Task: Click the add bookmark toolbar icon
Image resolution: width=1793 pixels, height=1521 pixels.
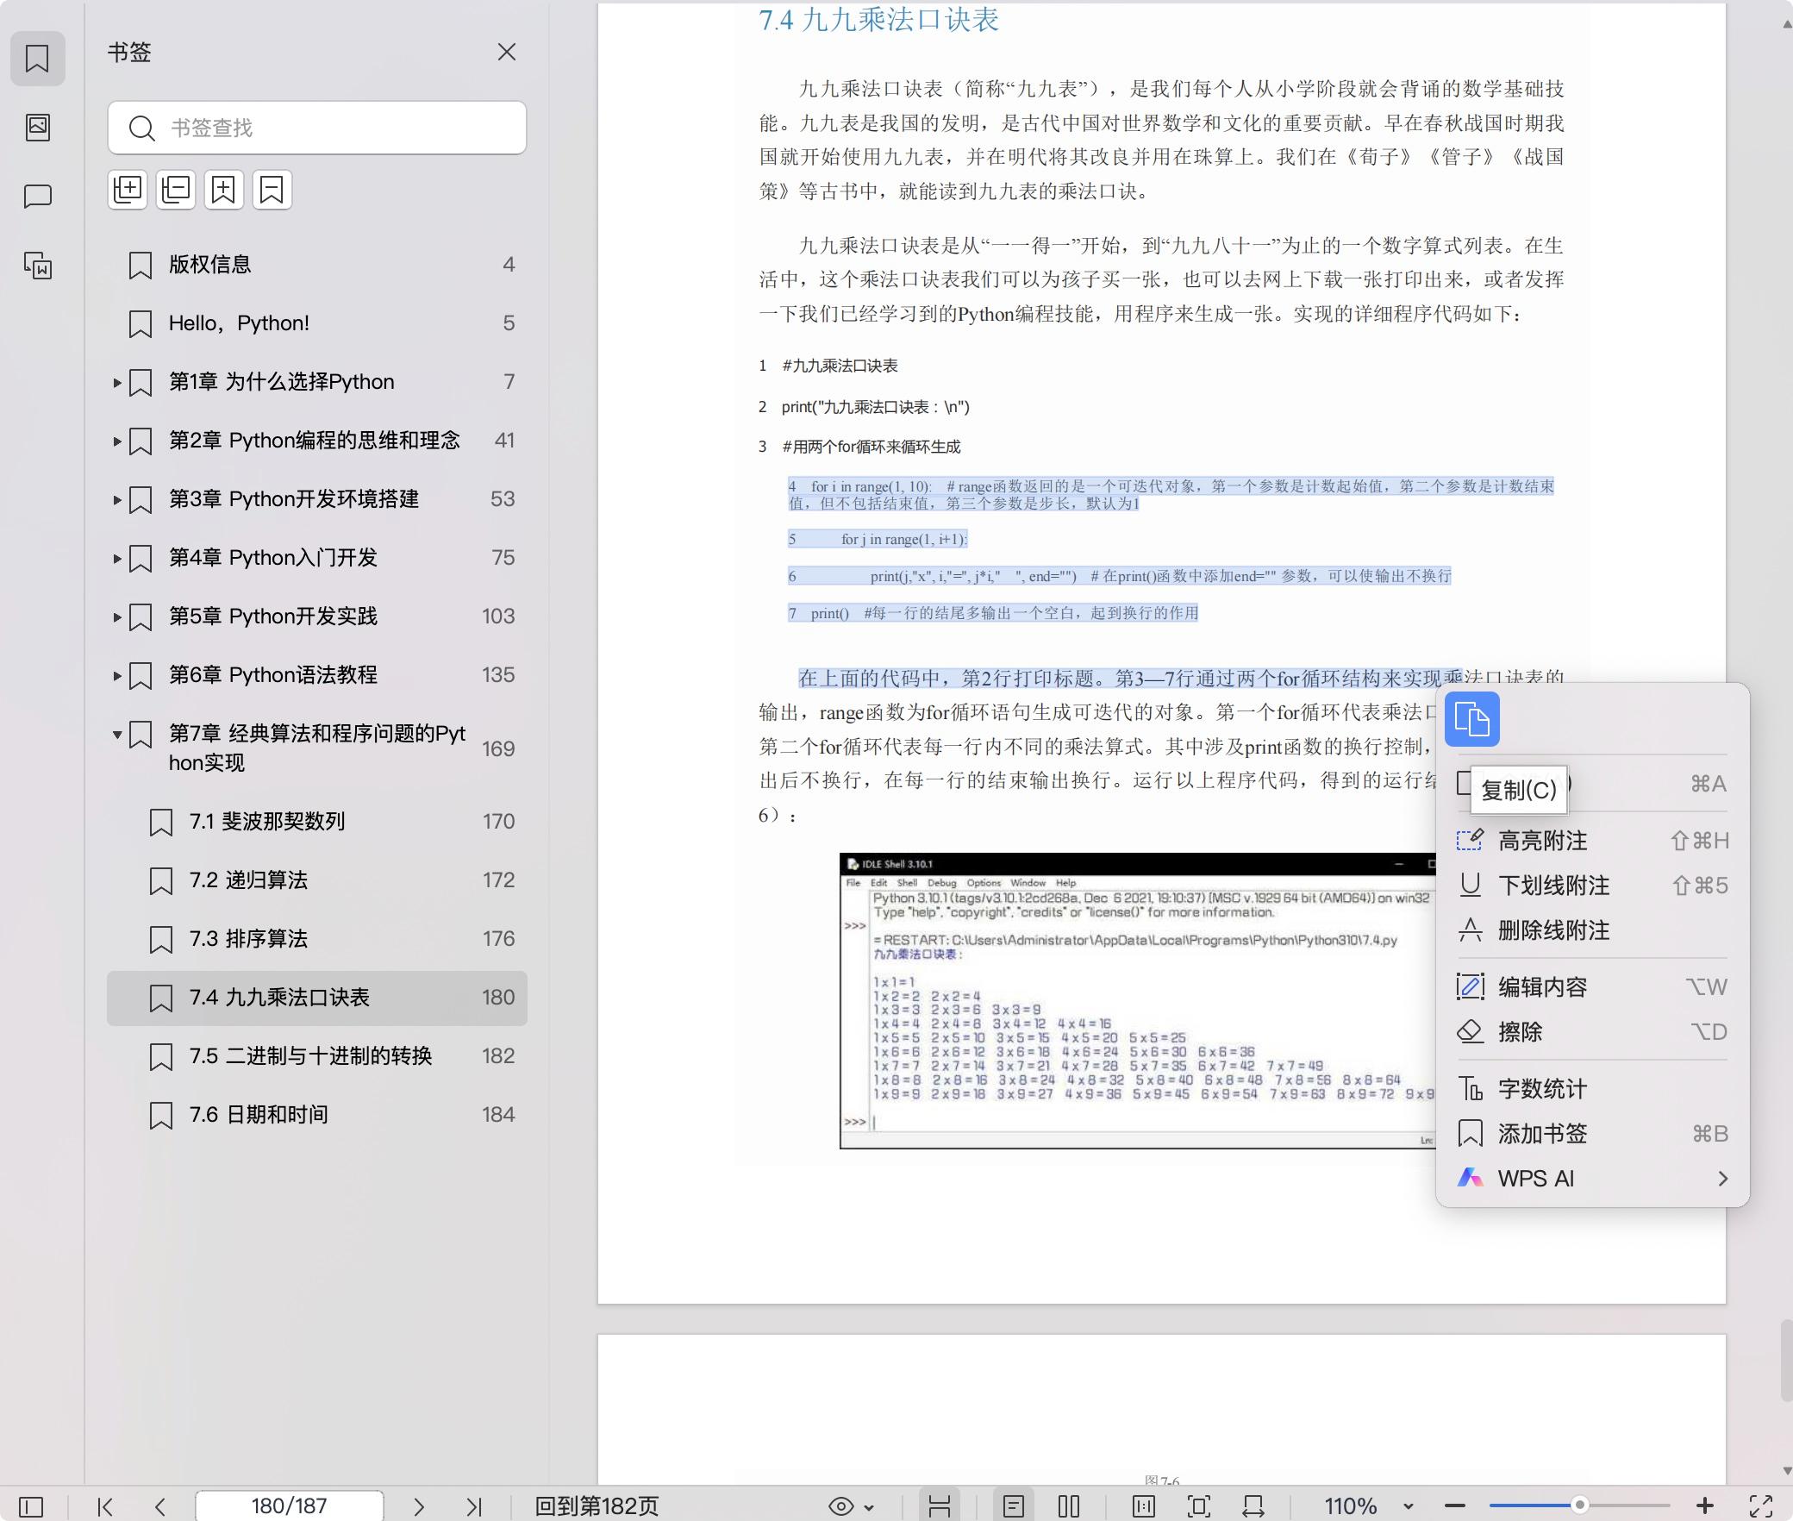Action: tap(223, 189)
